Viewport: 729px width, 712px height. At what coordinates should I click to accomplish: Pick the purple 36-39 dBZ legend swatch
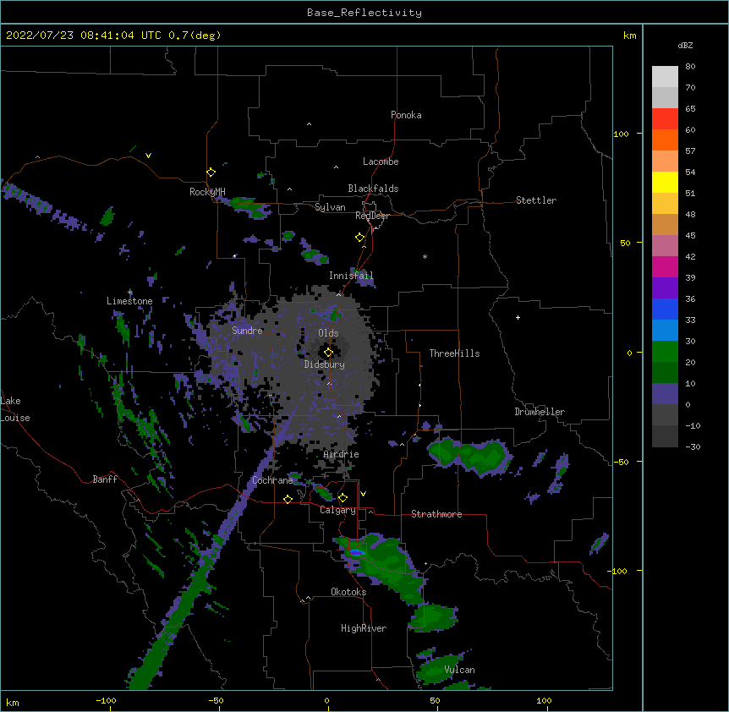(665, 288)
